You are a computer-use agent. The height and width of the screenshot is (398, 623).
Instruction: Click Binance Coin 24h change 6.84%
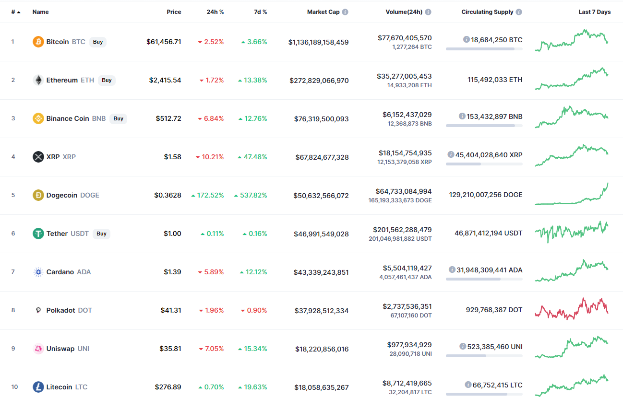(x=211, y=118)
